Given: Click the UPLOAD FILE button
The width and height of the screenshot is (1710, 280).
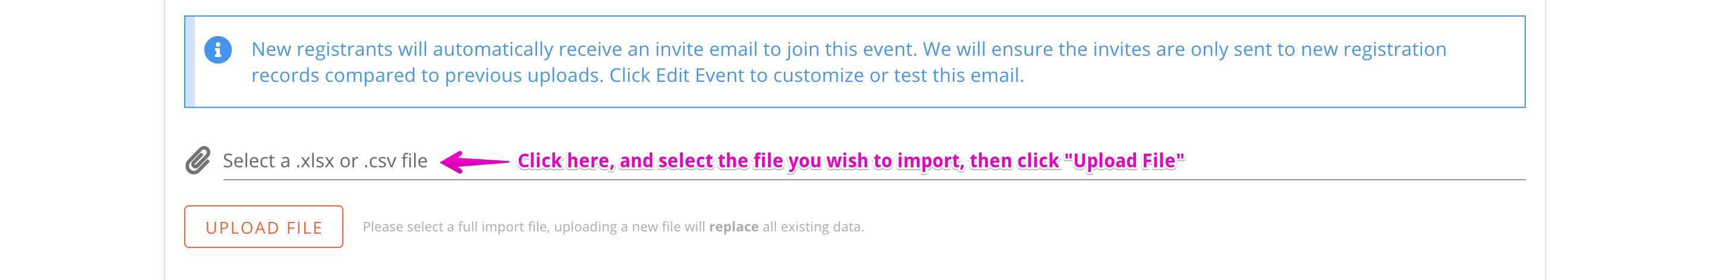Looking at the screenshot, I should coord(264,227).
